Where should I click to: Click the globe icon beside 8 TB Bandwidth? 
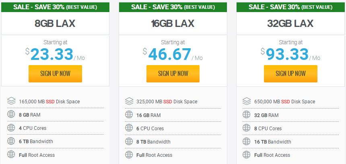(129, 141)
